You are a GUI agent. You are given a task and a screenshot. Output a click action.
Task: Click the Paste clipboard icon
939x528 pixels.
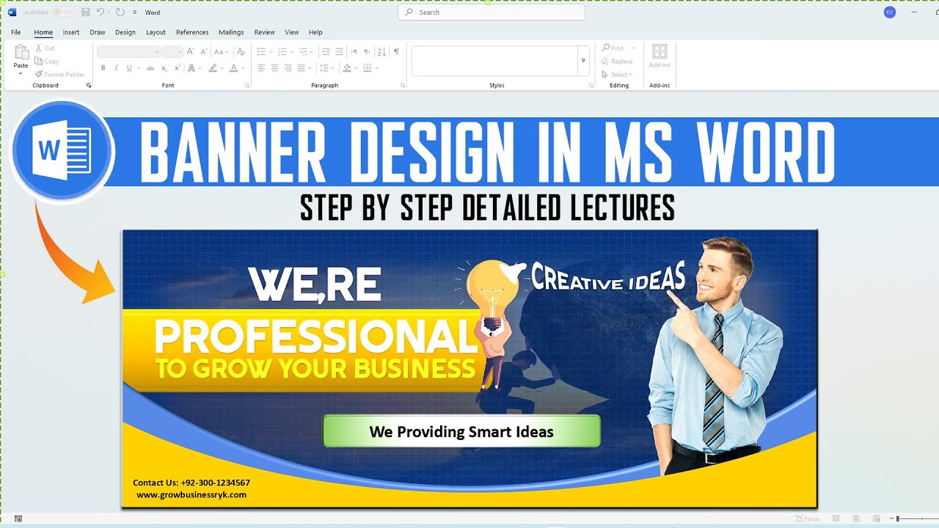click(x=21, y=53)
